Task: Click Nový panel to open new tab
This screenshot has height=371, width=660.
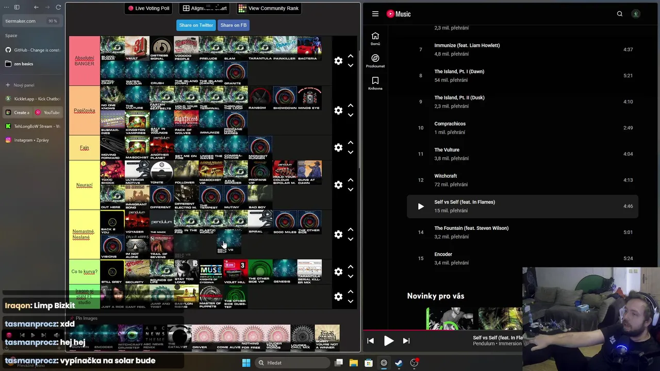Action: [32, 85]
